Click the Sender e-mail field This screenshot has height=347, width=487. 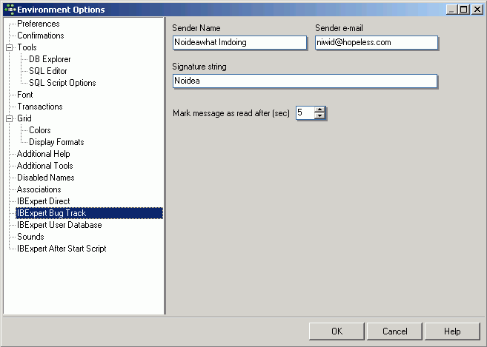click(376, 43)
